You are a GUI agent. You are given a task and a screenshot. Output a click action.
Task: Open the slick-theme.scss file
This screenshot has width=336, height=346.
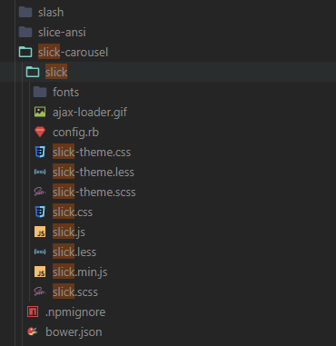[x=94, y=192]
